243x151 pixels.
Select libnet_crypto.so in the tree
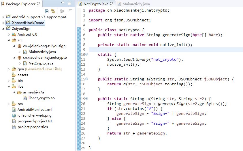tap(42, 98)
